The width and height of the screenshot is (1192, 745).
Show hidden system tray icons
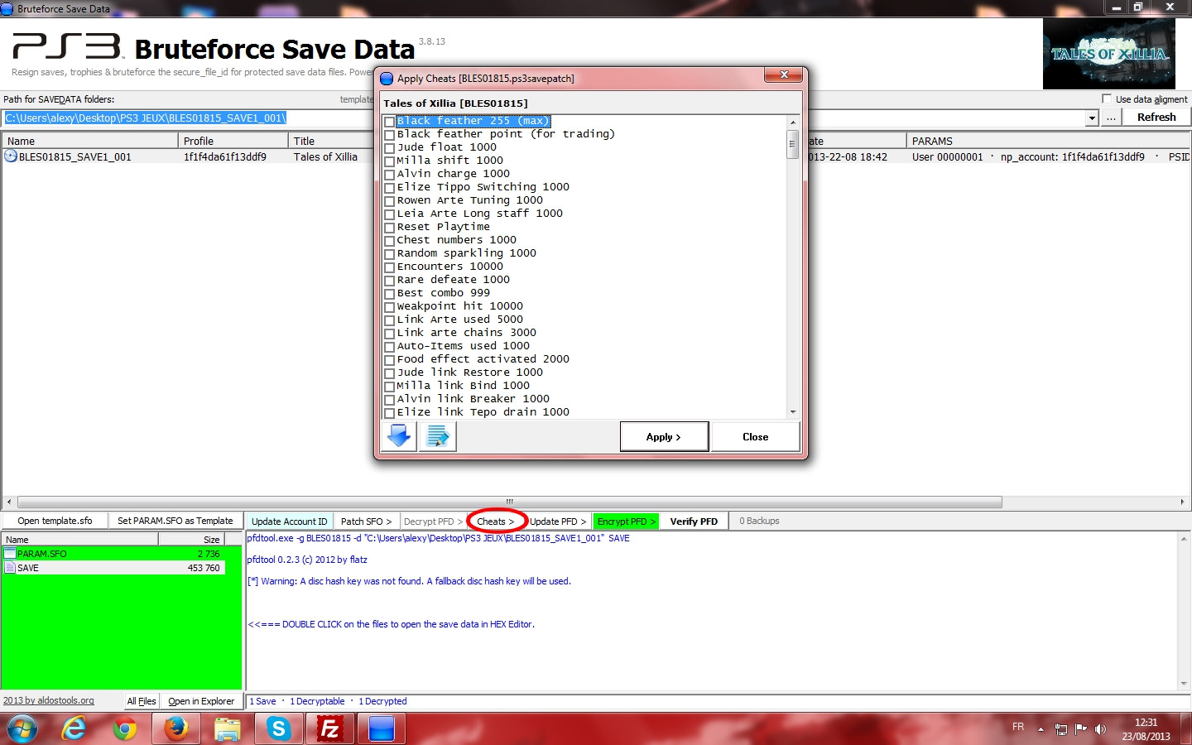click(1041, 729)
